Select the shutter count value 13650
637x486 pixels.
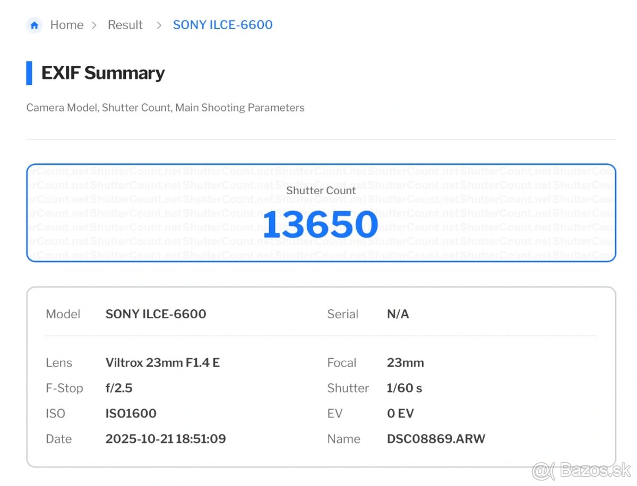(320, 224)
